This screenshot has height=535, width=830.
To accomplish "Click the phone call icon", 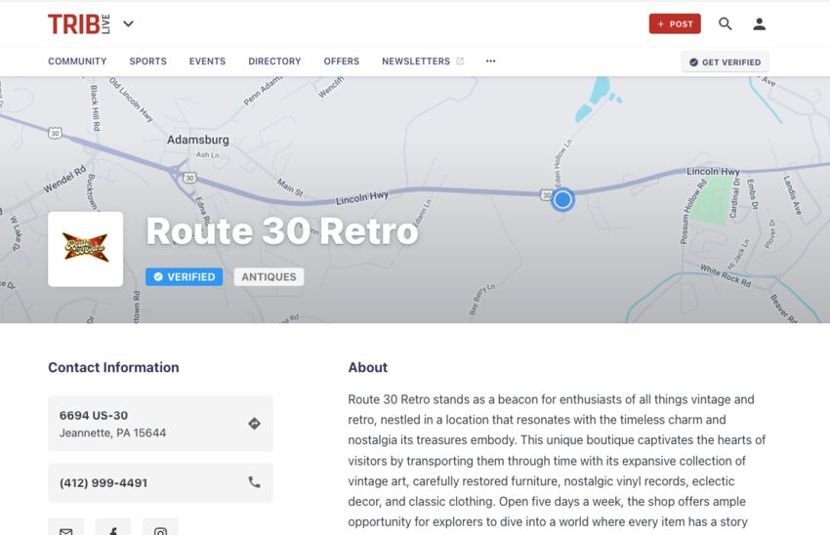I will pyautogui.click(x=254, y=482).
